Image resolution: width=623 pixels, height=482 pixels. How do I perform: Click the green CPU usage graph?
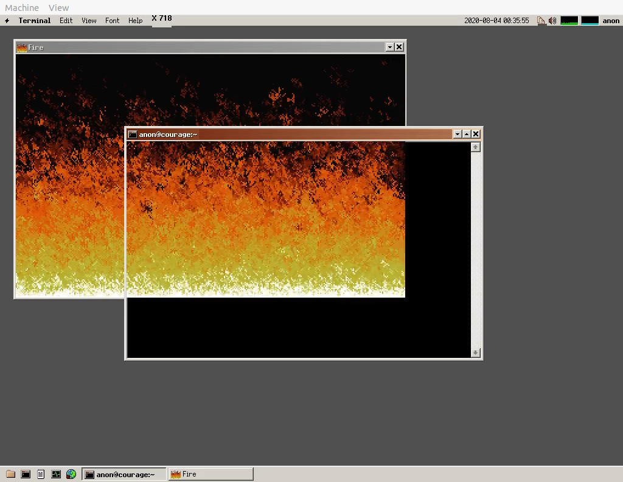[x=569, y=20]
